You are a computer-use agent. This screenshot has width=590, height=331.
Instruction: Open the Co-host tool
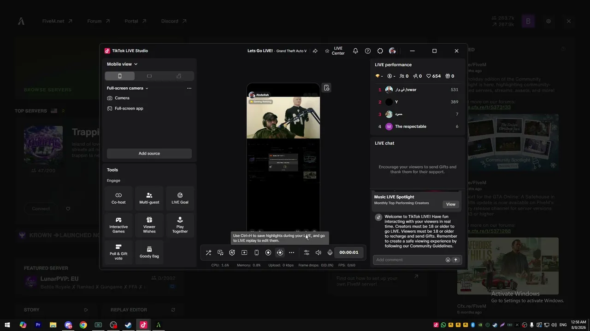tap(118, 198)
